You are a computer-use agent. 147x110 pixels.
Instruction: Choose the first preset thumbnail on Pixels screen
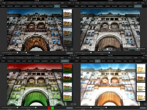tap(67, 13)
